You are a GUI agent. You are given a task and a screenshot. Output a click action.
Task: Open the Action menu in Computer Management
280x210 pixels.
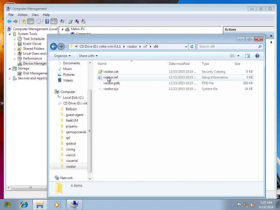[x=22, y=15]
